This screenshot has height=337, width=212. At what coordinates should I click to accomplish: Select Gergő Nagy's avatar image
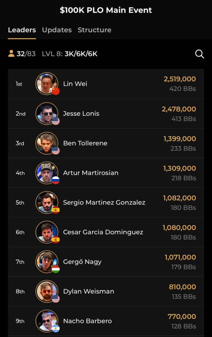[47, 262]
